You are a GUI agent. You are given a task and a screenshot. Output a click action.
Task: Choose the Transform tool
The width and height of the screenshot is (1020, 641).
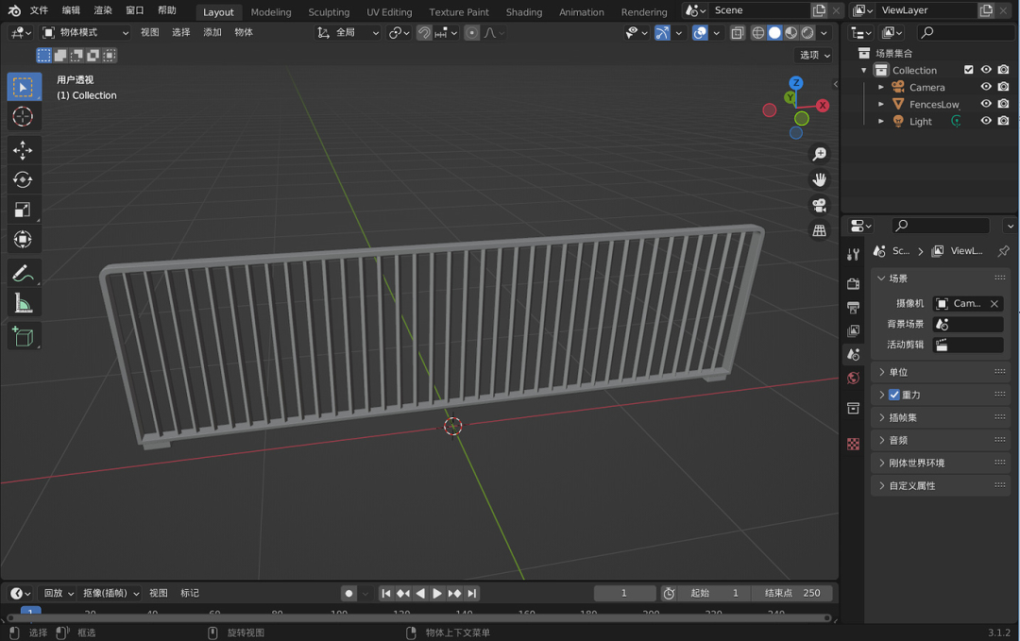[24, 239]
